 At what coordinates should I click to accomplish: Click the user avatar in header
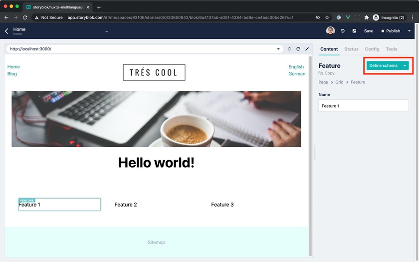click(331, 31)
